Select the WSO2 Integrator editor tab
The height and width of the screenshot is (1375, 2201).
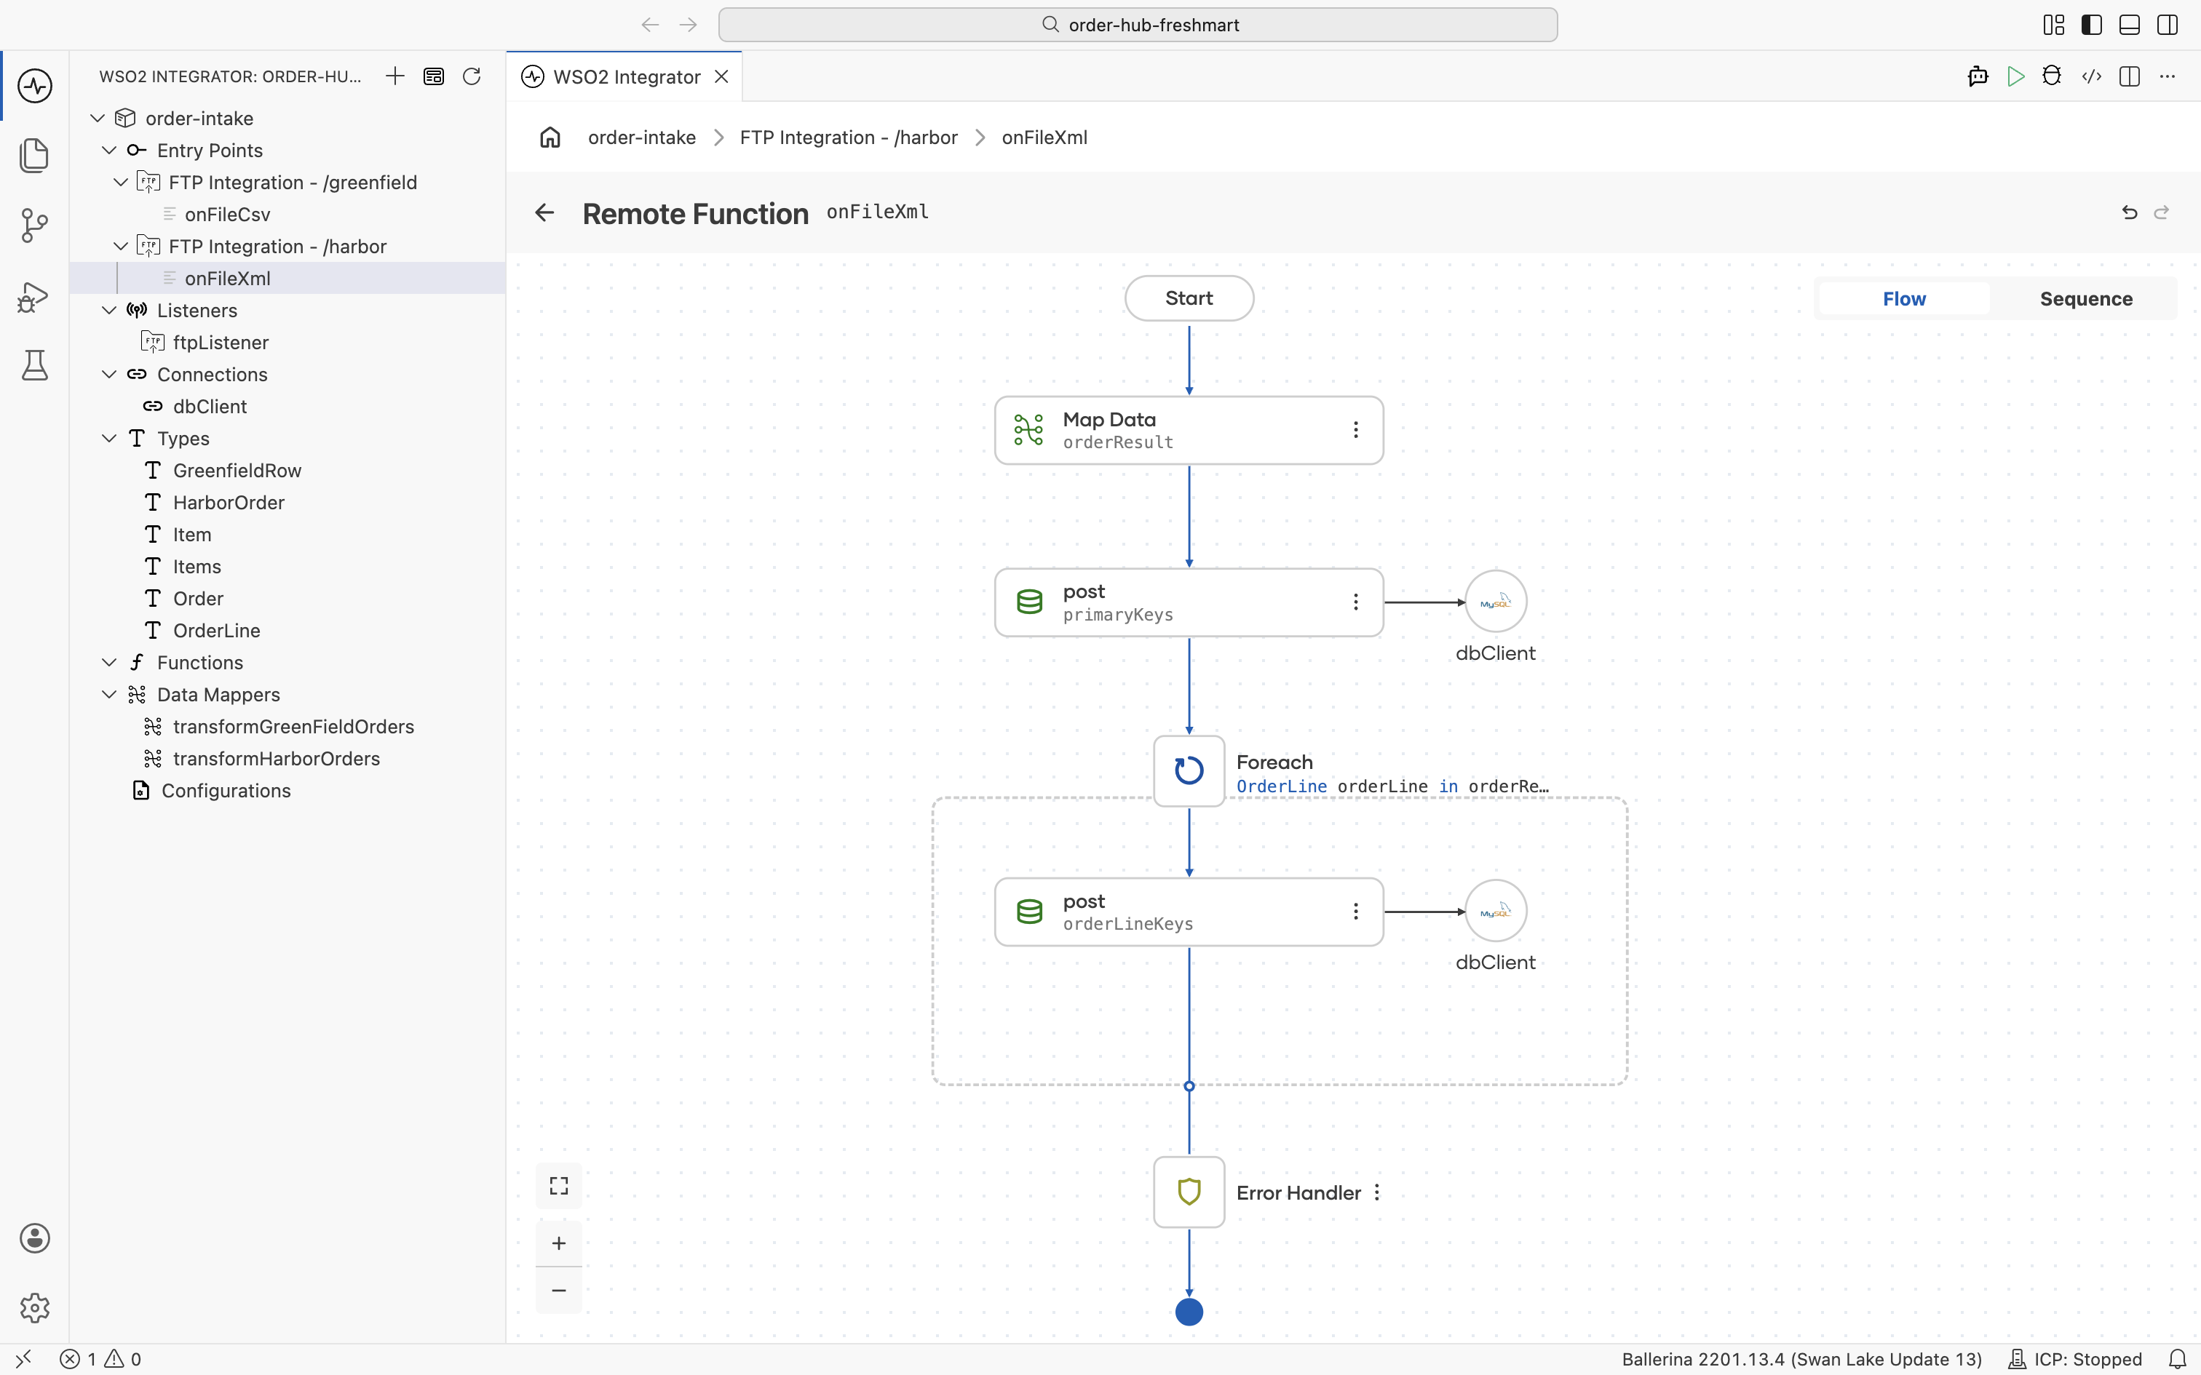(x=624, y=76)
